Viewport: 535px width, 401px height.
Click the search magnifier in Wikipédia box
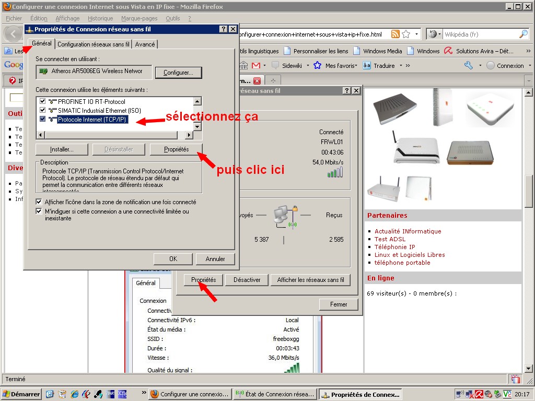pos(523,34)
